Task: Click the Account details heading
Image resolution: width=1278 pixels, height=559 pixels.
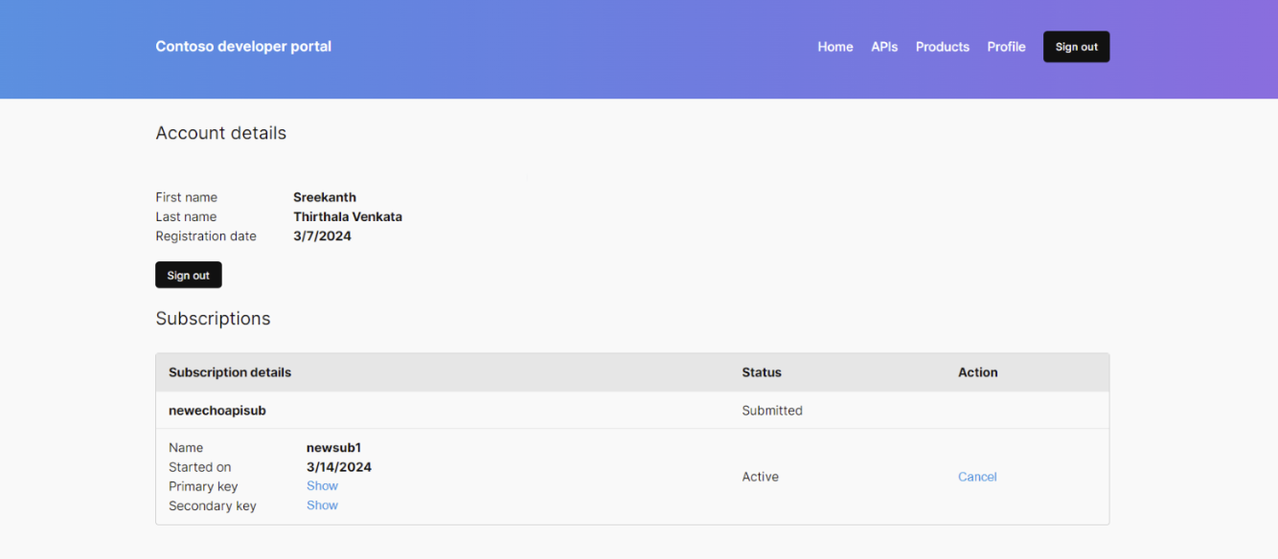Action: point(220,133)
